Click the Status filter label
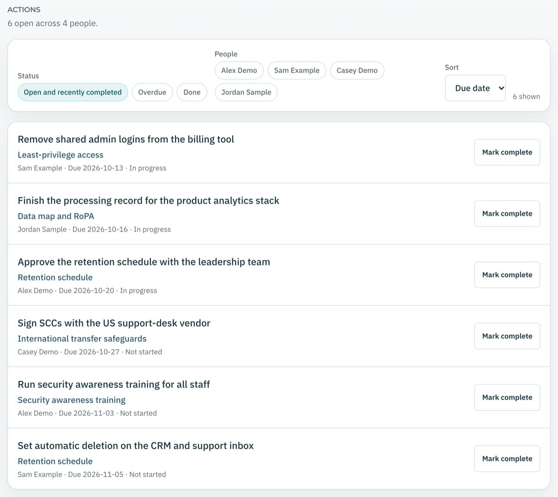Screen dimensions: 558x497 28,76
